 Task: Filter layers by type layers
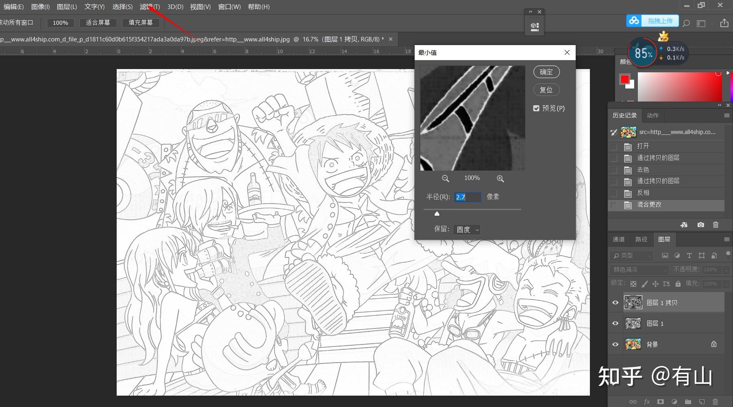(689, 255)
